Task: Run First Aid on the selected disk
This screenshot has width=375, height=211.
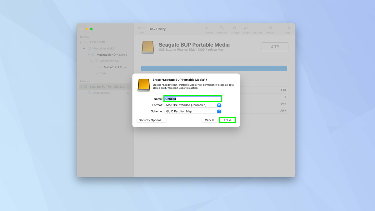Action: point(222,29)
